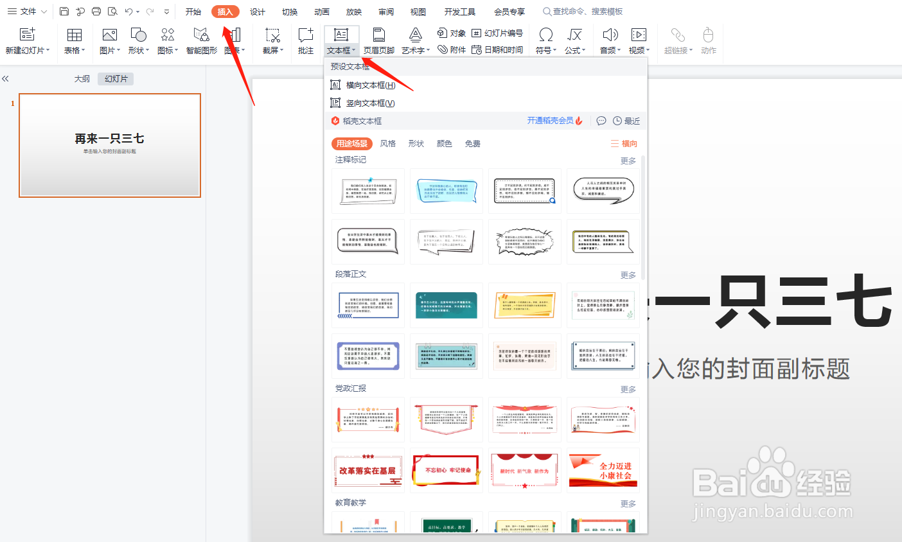Click 最近 recent button

coord(627,121)
